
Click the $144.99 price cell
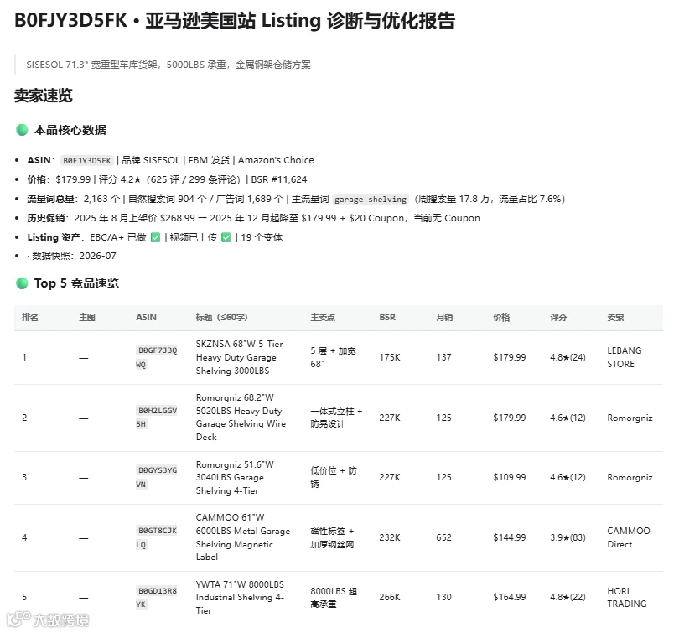tap(510, 537)
